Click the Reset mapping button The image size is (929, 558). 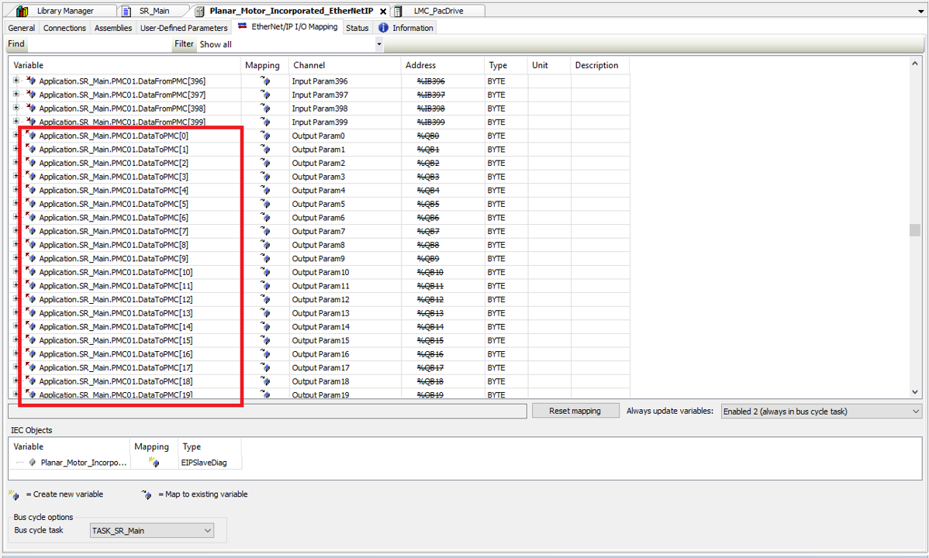(x=575, y=410)
